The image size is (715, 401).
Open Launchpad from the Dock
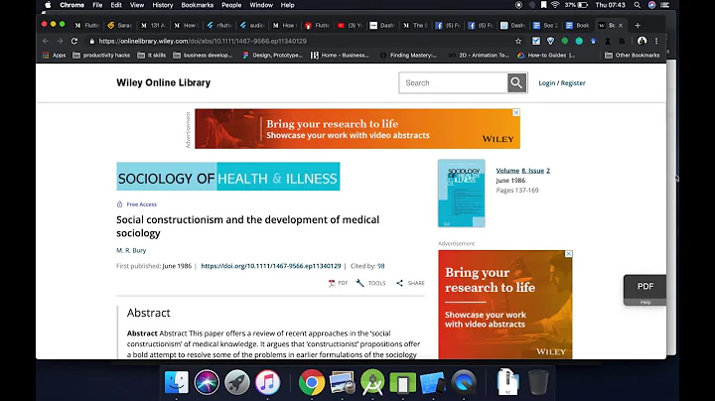(x=237, y=382)
